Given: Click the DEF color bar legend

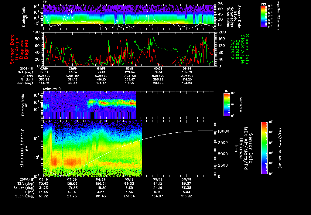Looking at the screenshot, I should (264, 17).
